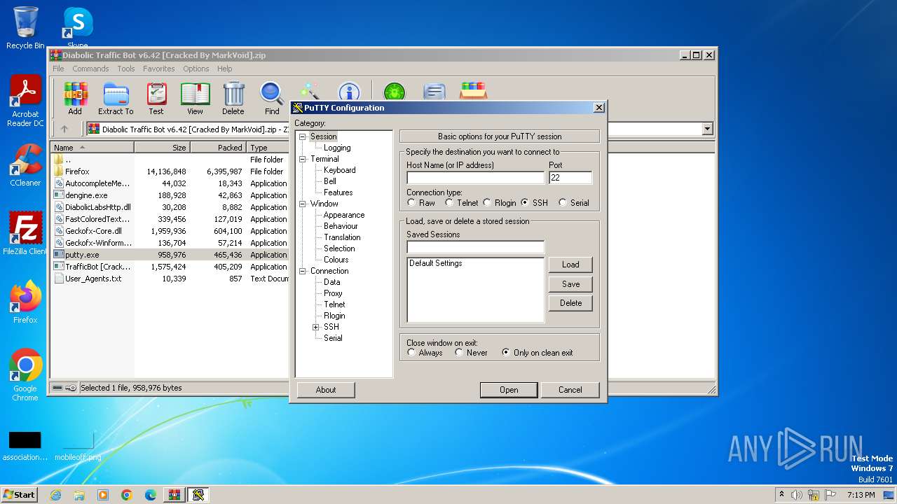Click the Open button in PuTTY

(509, 390)
